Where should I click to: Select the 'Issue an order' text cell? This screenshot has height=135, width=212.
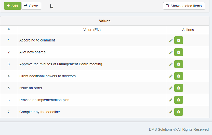coord(31,88)
